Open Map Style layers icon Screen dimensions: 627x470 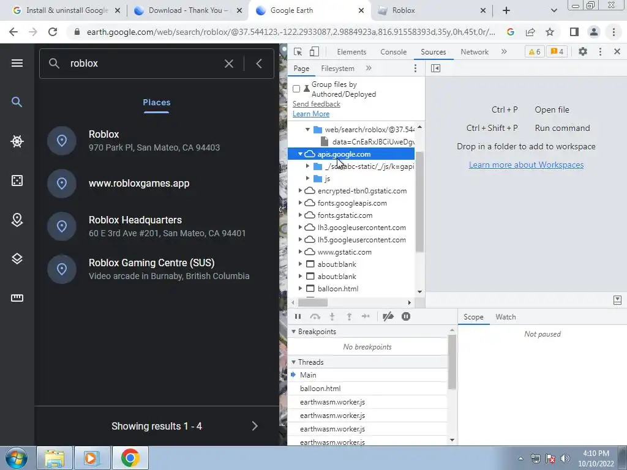click(17, 259)
